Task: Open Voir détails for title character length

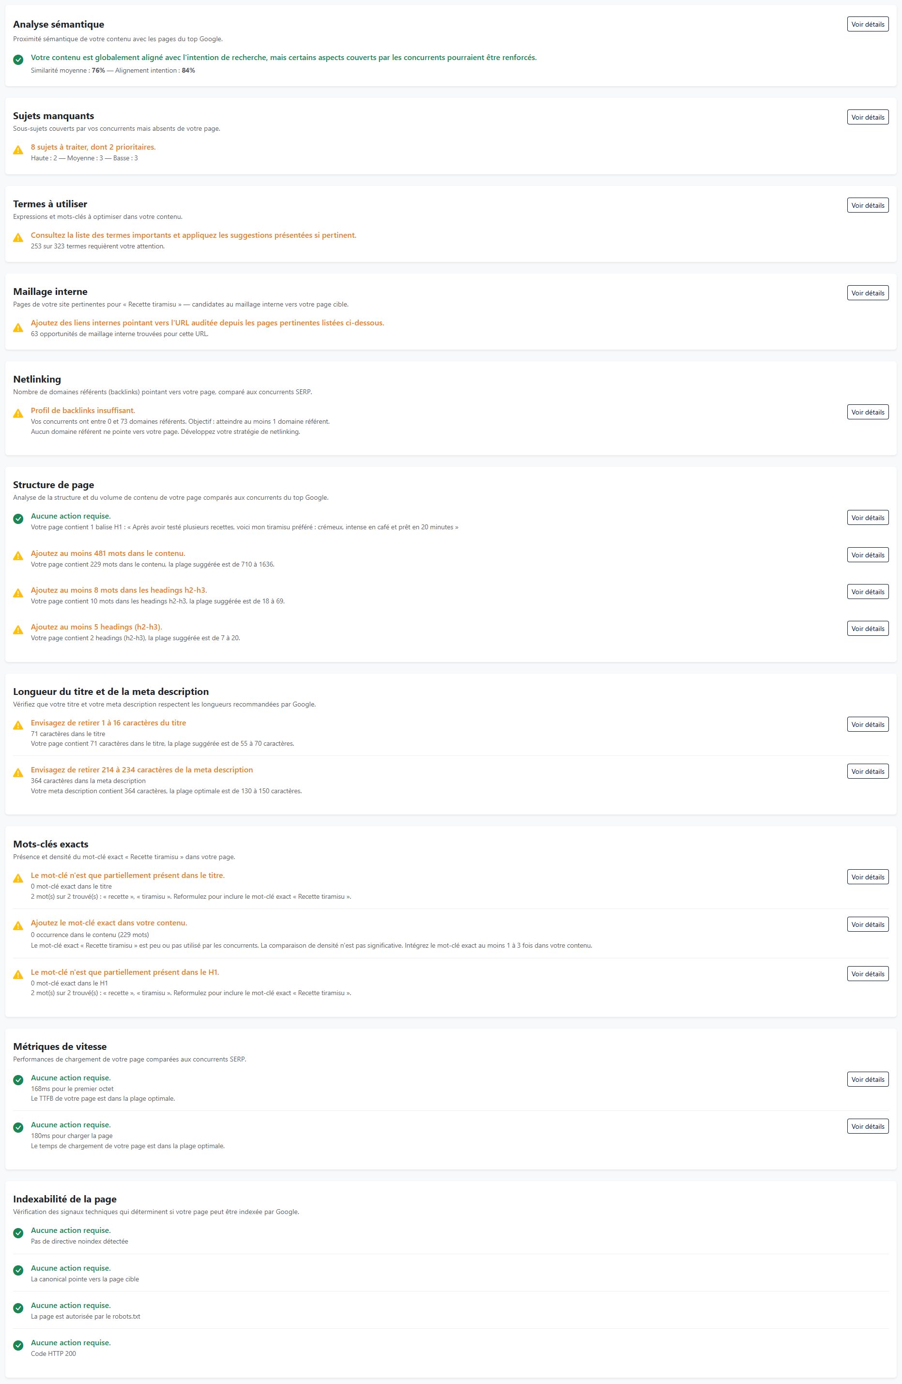Action: (x=868, y=724)
